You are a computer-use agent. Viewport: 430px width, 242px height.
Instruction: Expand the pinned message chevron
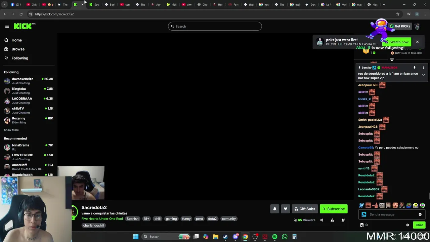(x=423, y=75)
